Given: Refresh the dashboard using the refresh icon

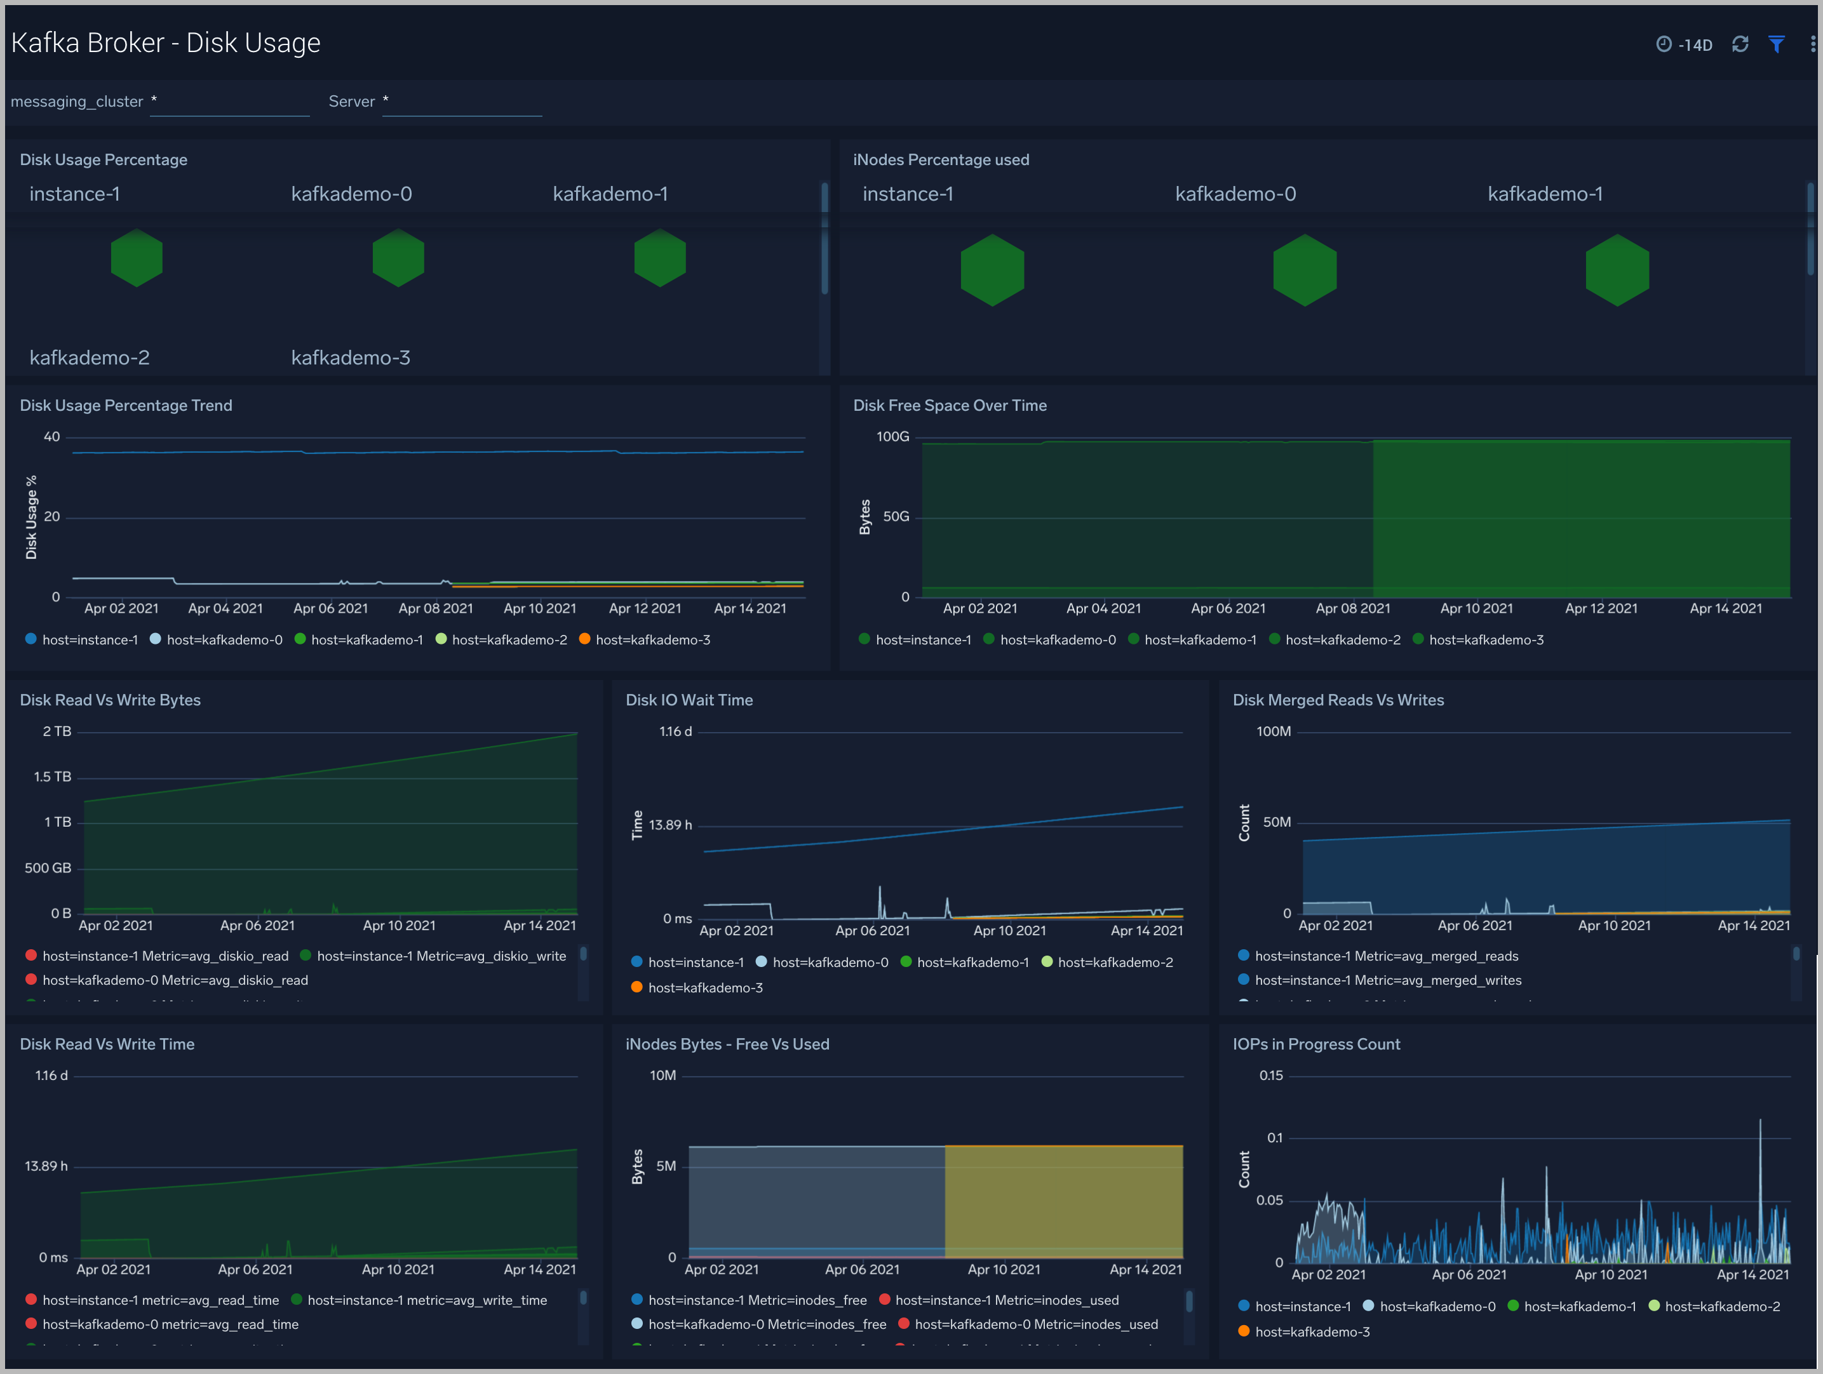Looking at the screenshot, I should click(1740, 44).
